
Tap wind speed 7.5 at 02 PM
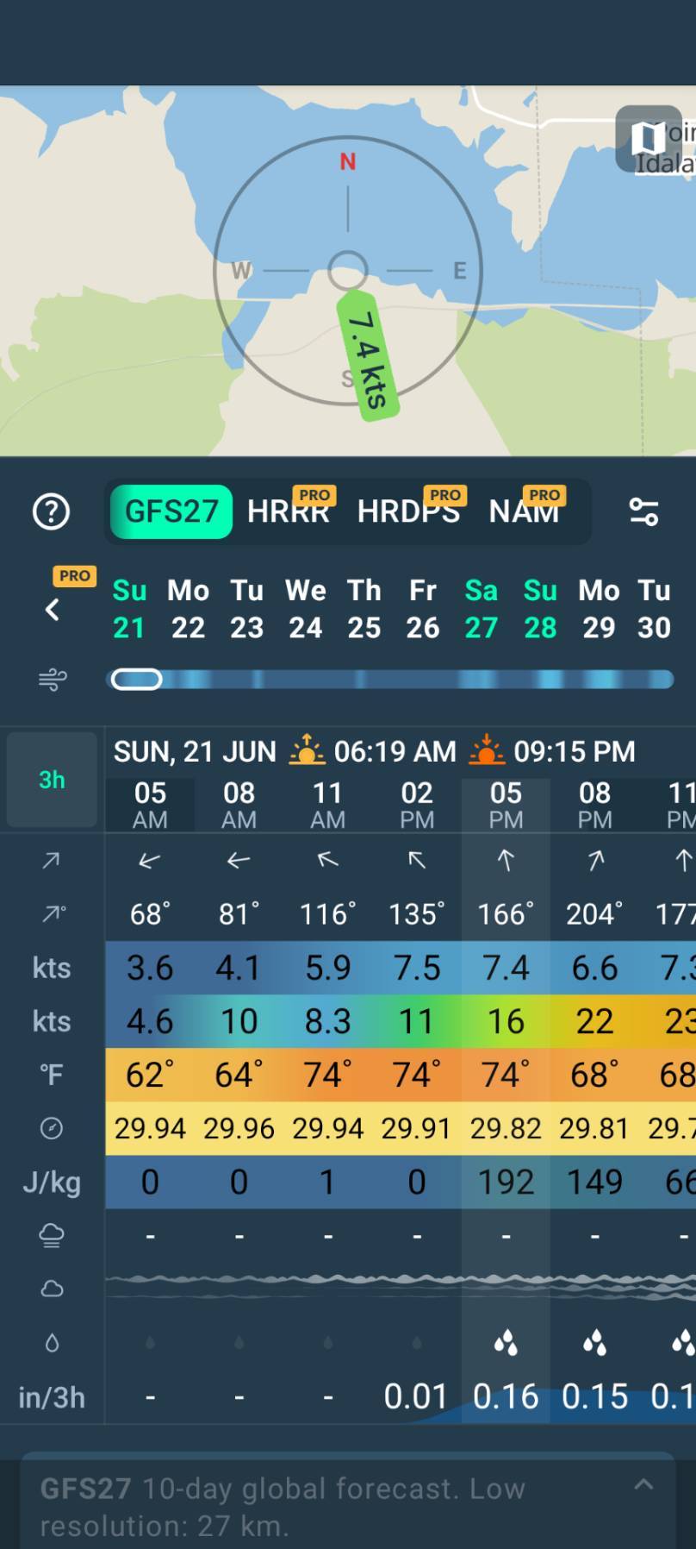click(417, 968)
